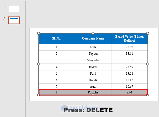Click the table's top-left corner resize handle
159x117 pixels.
(39, 33)
